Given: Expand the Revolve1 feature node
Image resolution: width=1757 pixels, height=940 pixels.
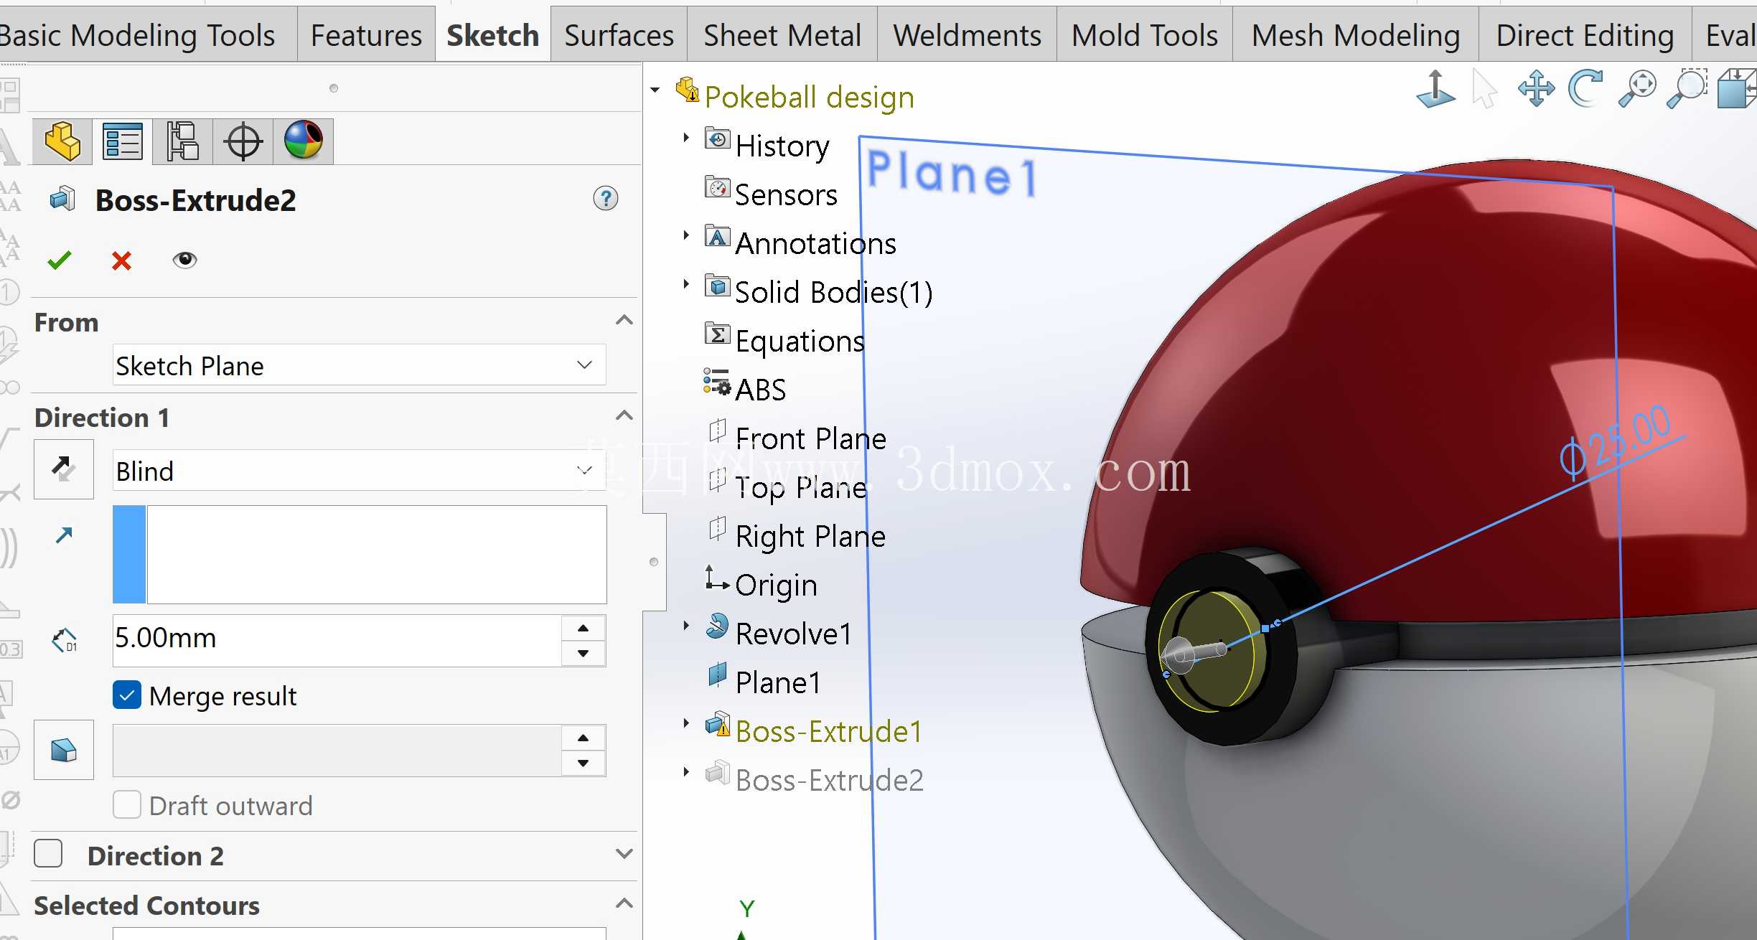Looking at the screenshot, I should pos(686,626).
